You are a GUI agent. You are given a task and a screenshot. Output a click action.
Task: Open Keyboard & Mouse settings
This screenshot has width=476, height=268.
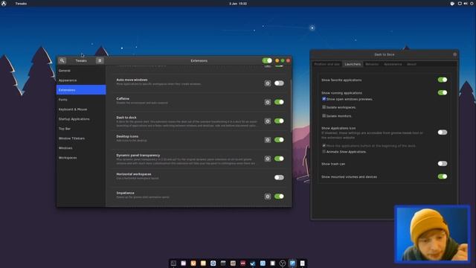(x=81, y=109)
